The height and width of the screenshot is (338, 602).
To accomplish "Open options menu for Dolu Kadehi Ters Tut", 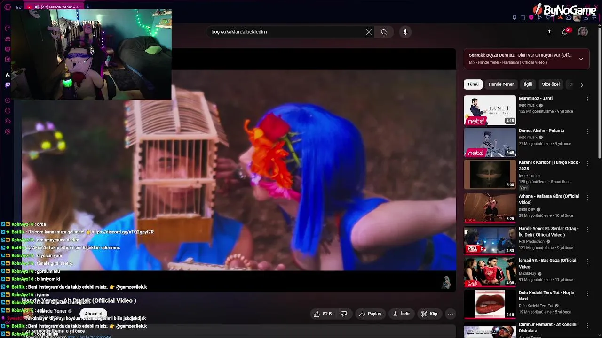I will pos(587,293).
